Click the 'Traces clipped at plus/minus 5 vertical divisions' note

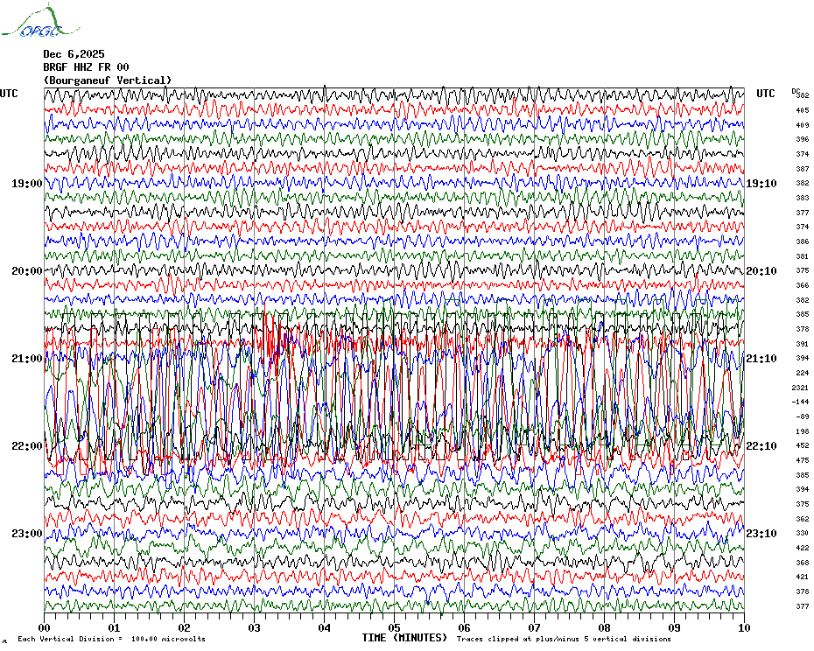click(x=564, y=639)
